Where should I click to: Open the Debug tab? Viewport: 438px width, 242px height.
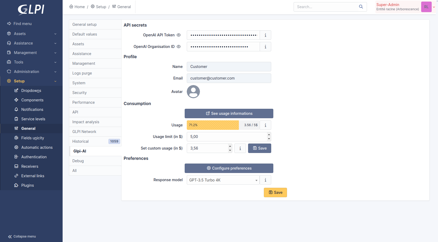95,161
